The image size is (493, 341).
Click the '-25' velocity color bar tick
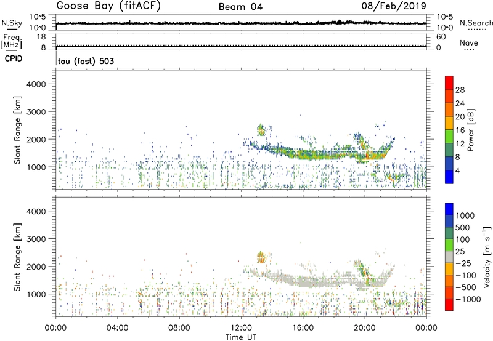tap(463, 263)
